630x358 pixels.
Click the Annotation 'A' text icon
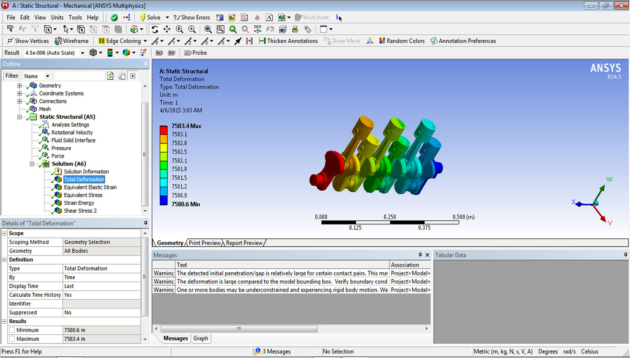click(x=269, y=18)
